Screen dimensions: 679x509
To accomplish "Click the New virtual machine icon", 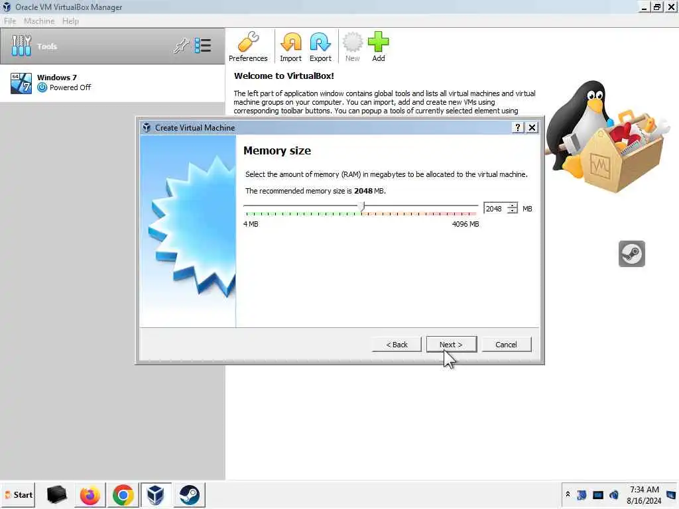I will pyautogui.click(x=353, y=47).
